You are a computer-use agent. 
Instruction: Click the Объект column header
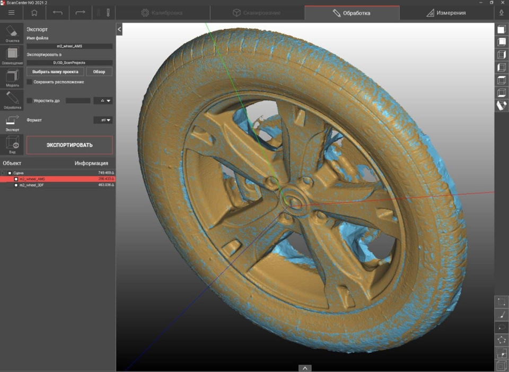pyautogui.click(x=12, y=163)
